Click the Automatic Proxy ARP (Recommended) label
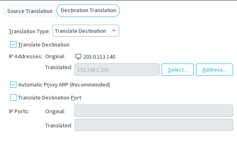 pyautogui.click(x=64, y=85)
